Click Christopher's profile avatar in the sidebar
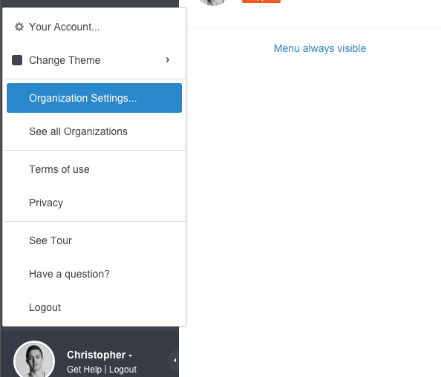Screen dimensions: 441x377 (34, 360)
